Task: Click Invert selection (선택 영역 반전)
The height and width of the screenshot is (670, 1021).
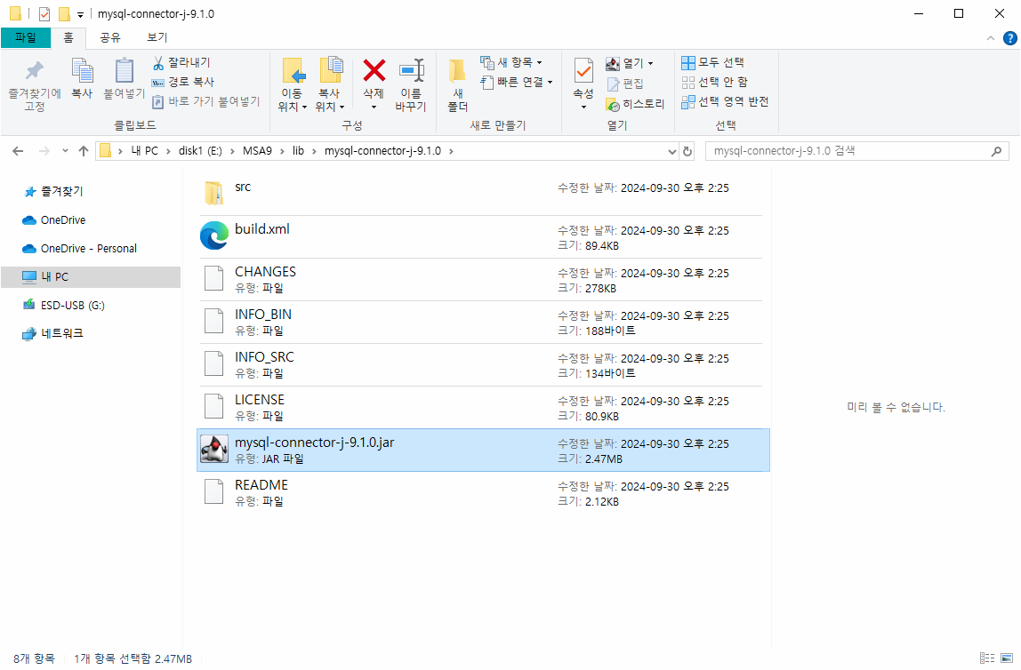Action: coord(725,101)
